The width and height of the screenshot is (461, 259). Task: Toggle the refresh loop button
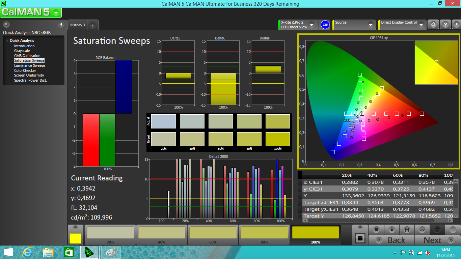[x=437, y=230]
